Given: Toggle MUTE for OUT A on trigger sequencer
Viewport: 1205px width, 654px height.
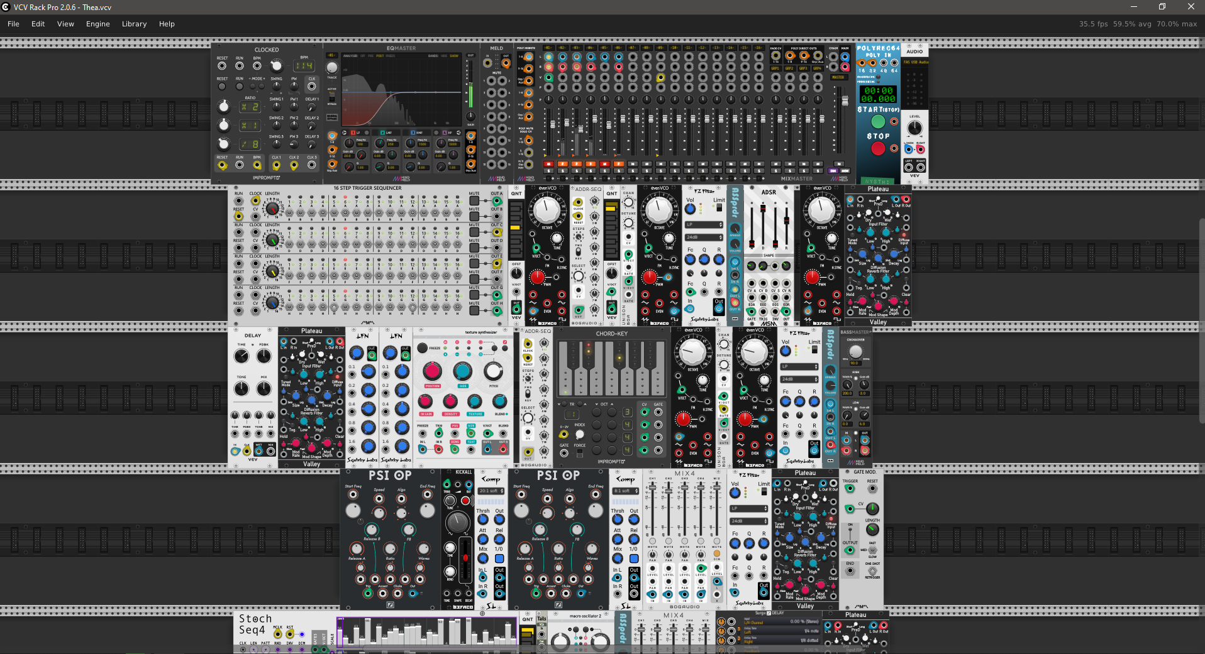Looking at the screenshot, I should tap(474, 201).
